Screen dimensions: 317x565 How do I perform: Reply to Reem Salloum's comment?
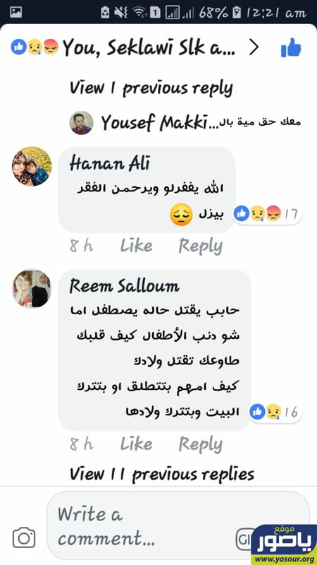pyautogui.click(x=201, y=444)
